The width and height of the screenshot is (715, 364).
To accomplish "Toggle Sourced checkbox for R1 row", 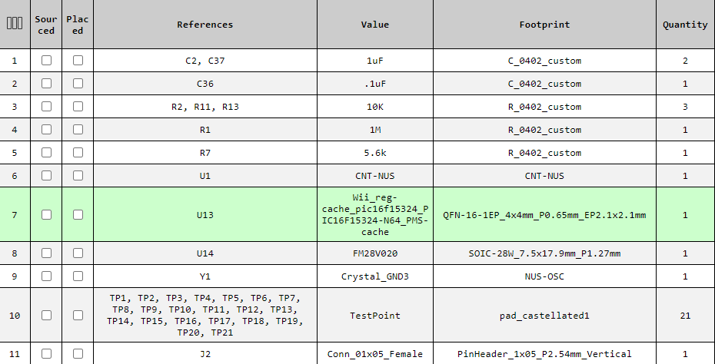I will pyautogui.click(x=46, y=129).
